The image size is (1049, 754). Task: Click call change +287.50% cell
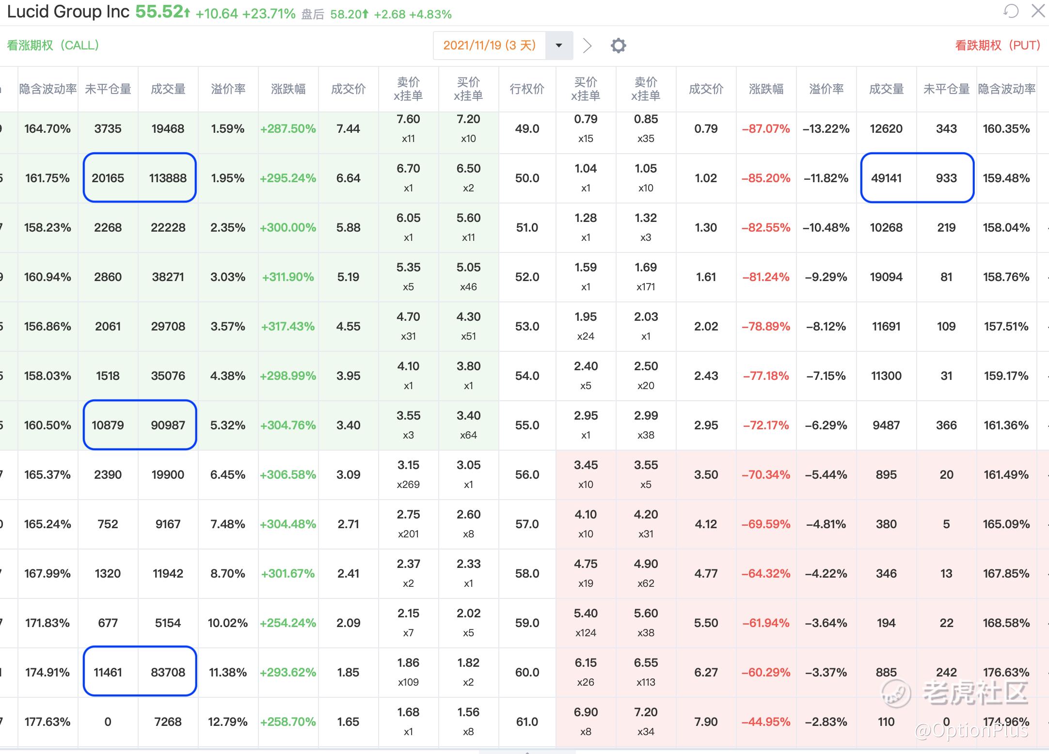point(288,129)
